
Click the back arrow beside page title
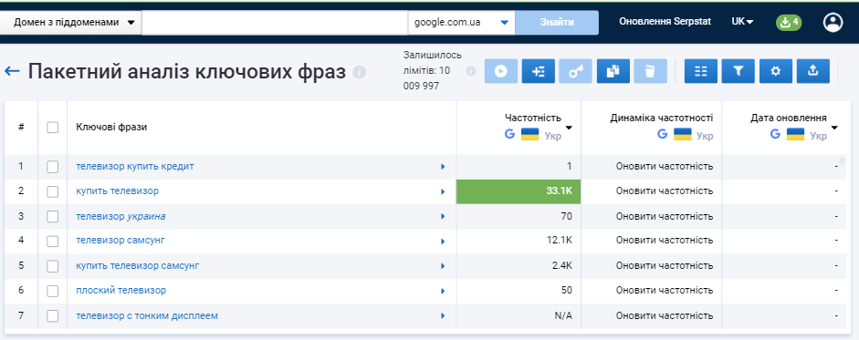click(x=12, y=71)
